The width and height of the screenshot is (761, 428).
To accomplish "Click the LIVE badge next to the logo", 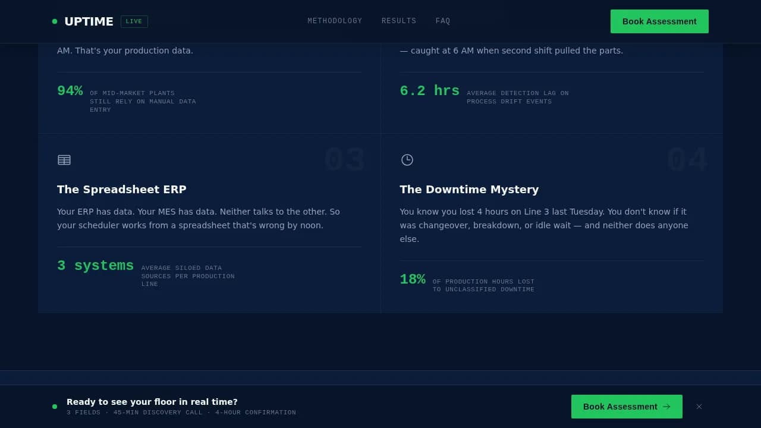I will (134, 21).
